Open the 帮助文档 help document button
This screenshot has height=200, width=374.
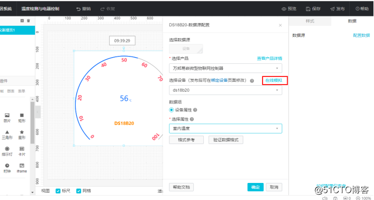click(x=181, y=187)
